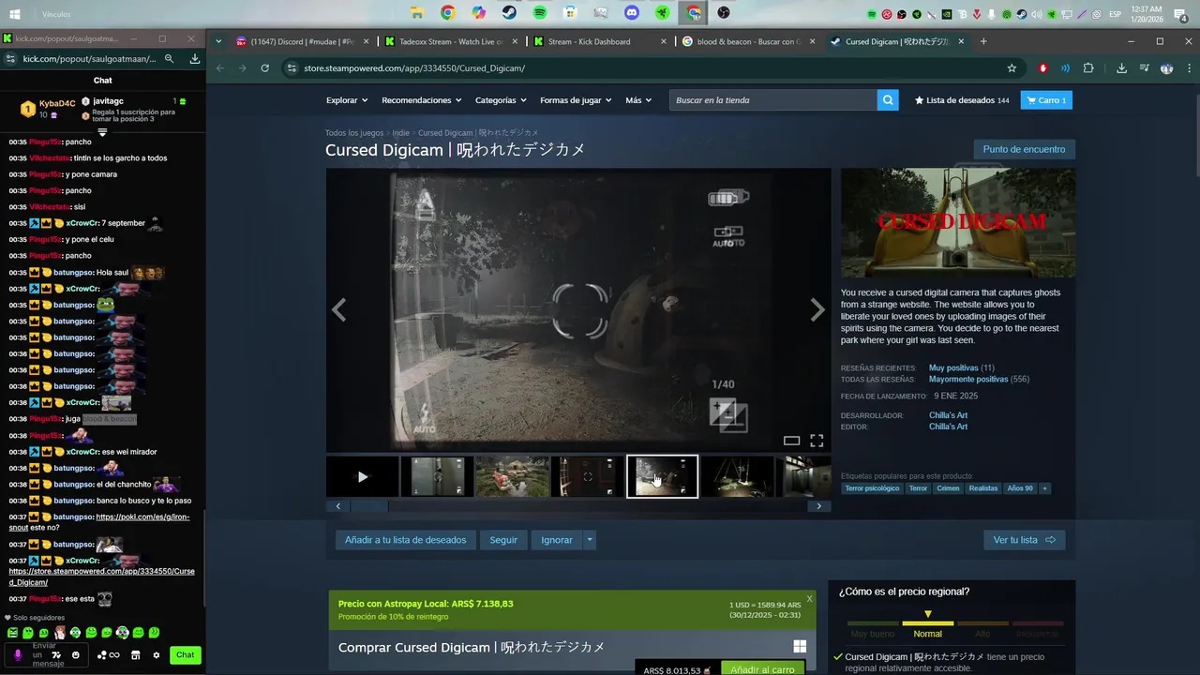Close the Cursed Digicam tab

click(961, 41)
